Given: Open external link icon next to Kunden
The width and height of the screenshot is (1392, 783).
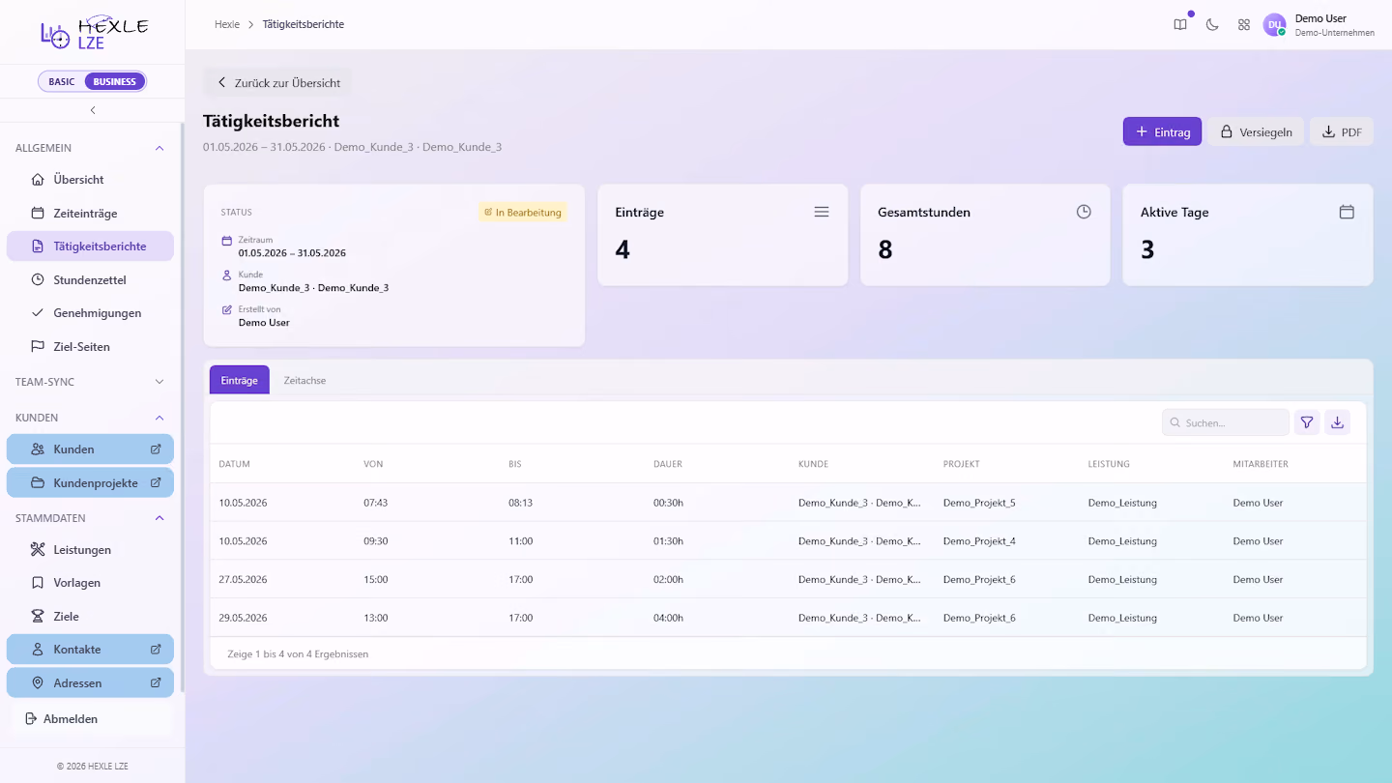Looking at the screenshot, I should [x=156, y=449].
